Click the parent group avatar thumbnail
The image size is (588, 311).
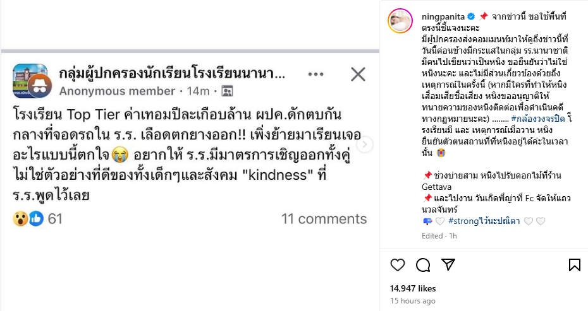30,81
